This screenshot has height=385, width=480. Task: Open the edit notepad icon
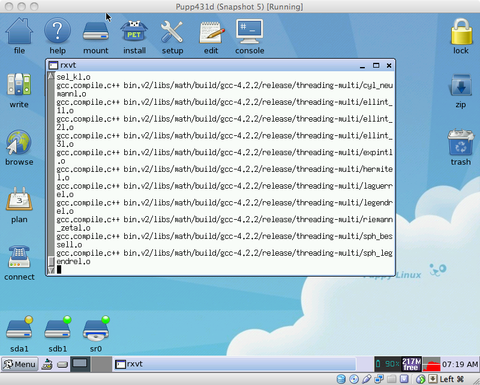(x=211, y=32)
